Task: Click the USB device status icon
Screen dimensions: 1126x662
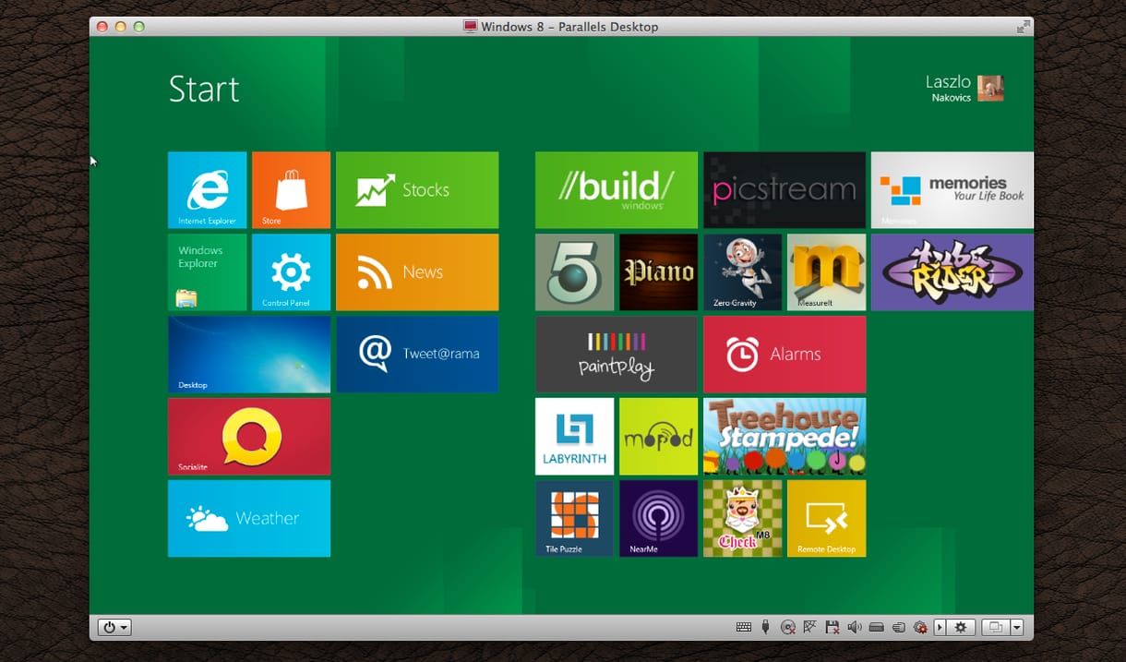Action: pos(765,628)
